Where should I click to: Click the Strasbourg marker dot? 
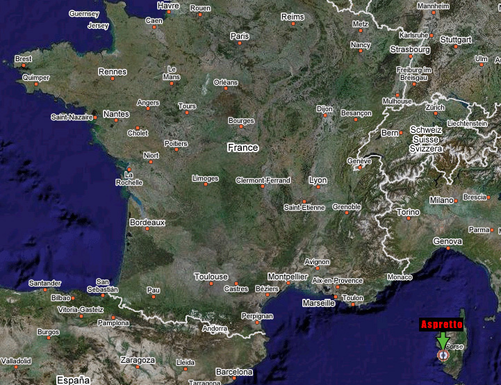point(411,57)
